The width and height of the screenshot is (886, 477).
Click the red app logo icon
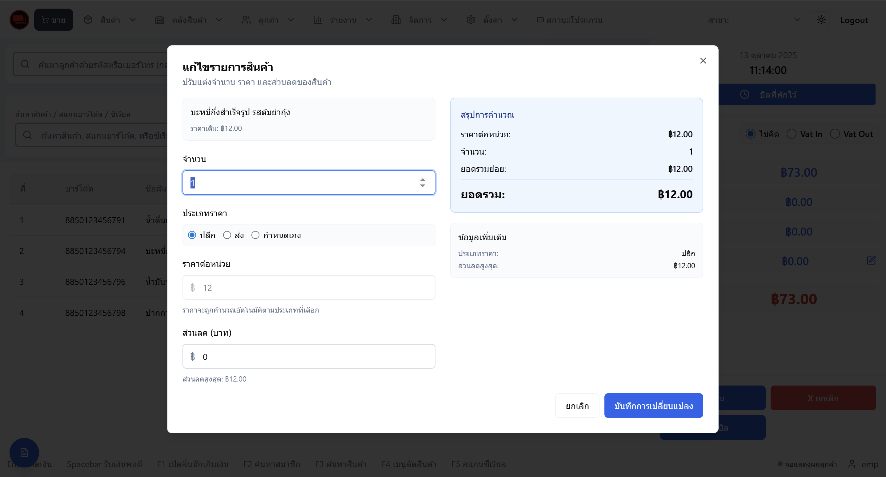click(19, 20)
